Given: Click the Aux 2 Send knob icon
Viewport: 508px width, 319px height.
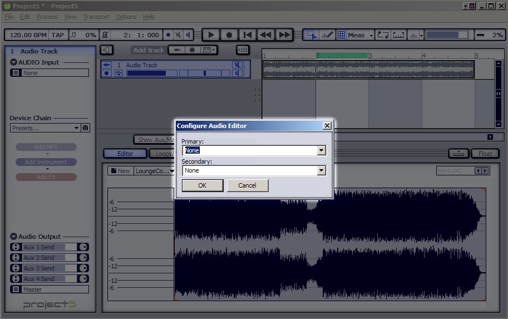Looking at the screenshot, I should (83, 258).
